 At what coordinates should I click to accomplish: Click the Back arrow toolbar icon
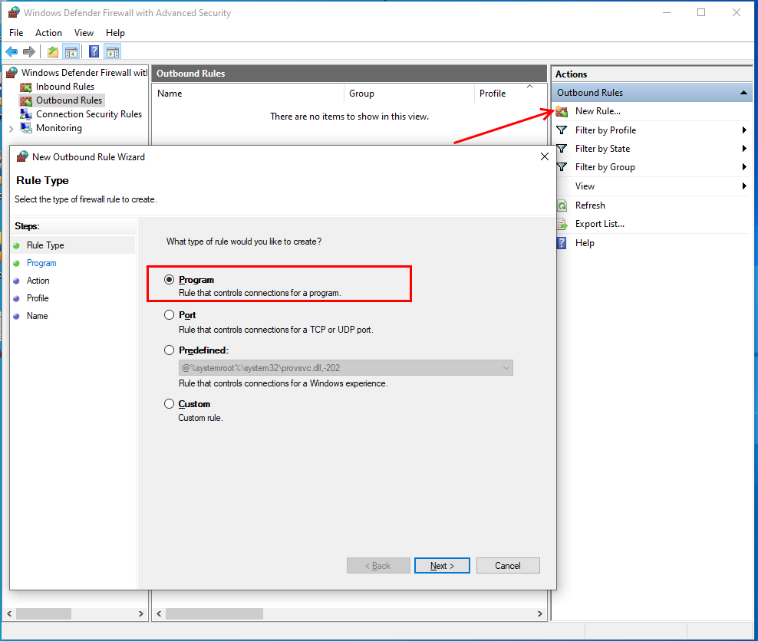[12, 51]
